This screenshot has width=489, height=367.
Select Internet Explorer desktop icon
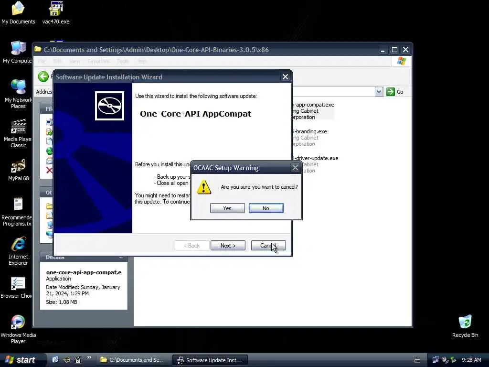click(x=18, y=251)
